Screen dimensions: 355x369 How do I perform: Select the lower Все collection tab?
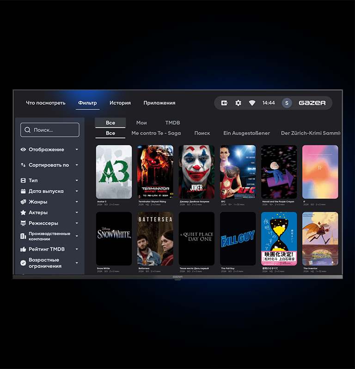click(110, 133)
